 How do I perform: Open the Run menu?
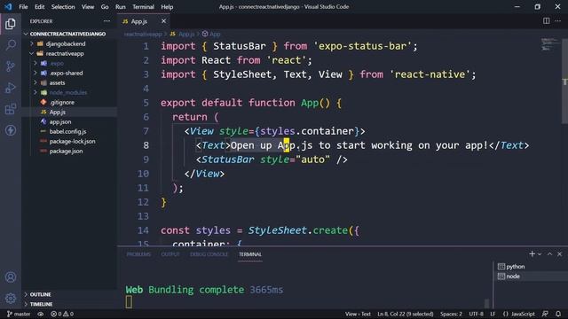click(x=121, y=7)
